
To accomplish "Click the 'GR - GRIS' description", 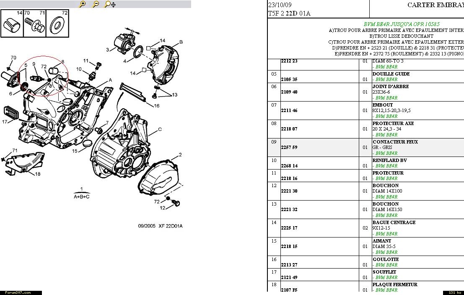I will [x=382, y=147].
